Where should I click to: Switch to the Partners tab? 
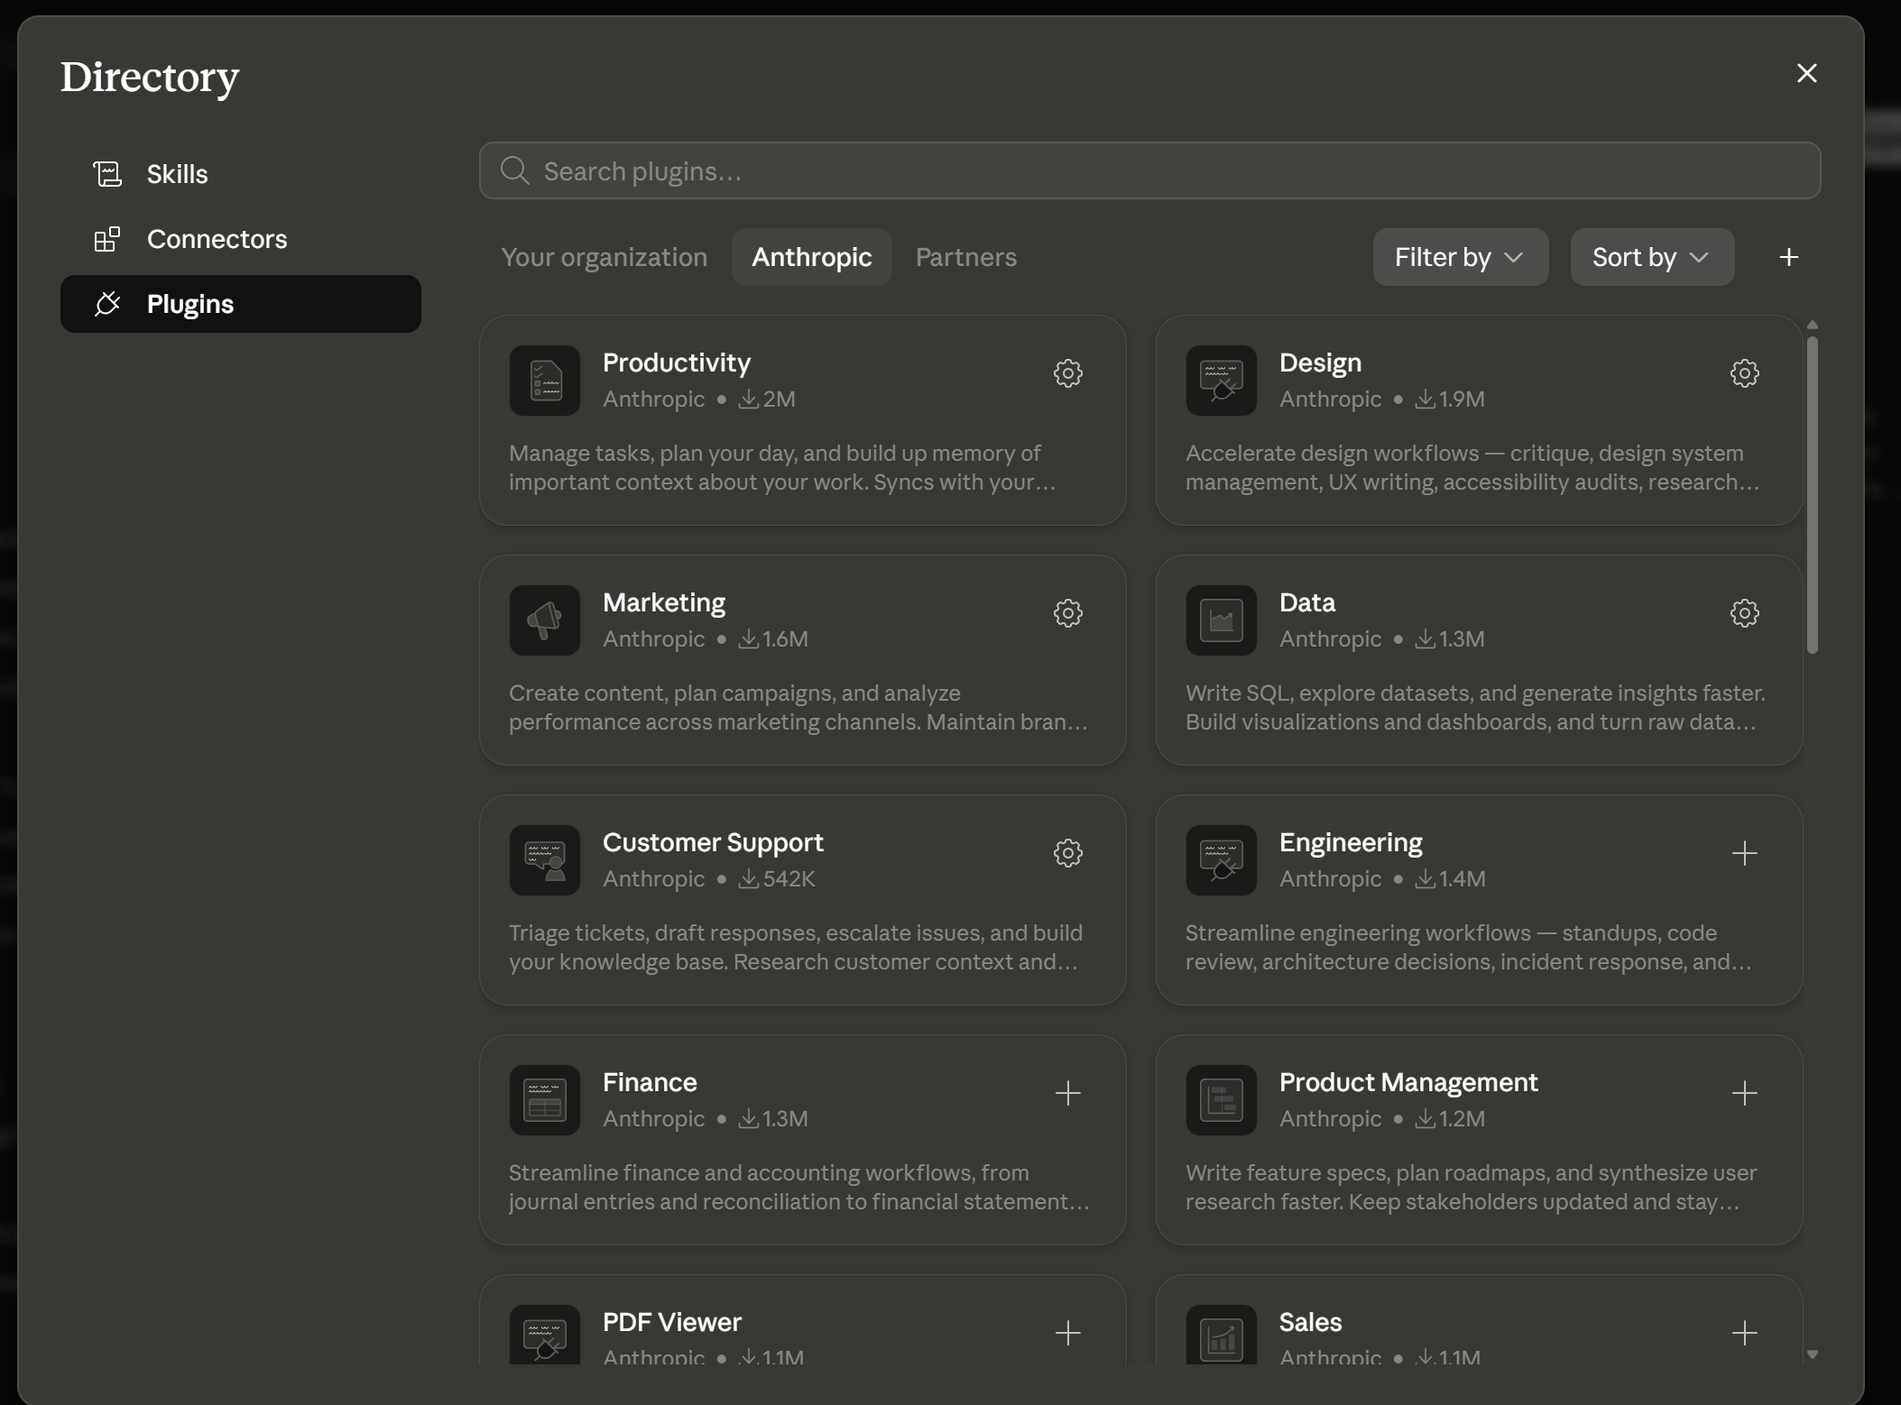(965, 257)
